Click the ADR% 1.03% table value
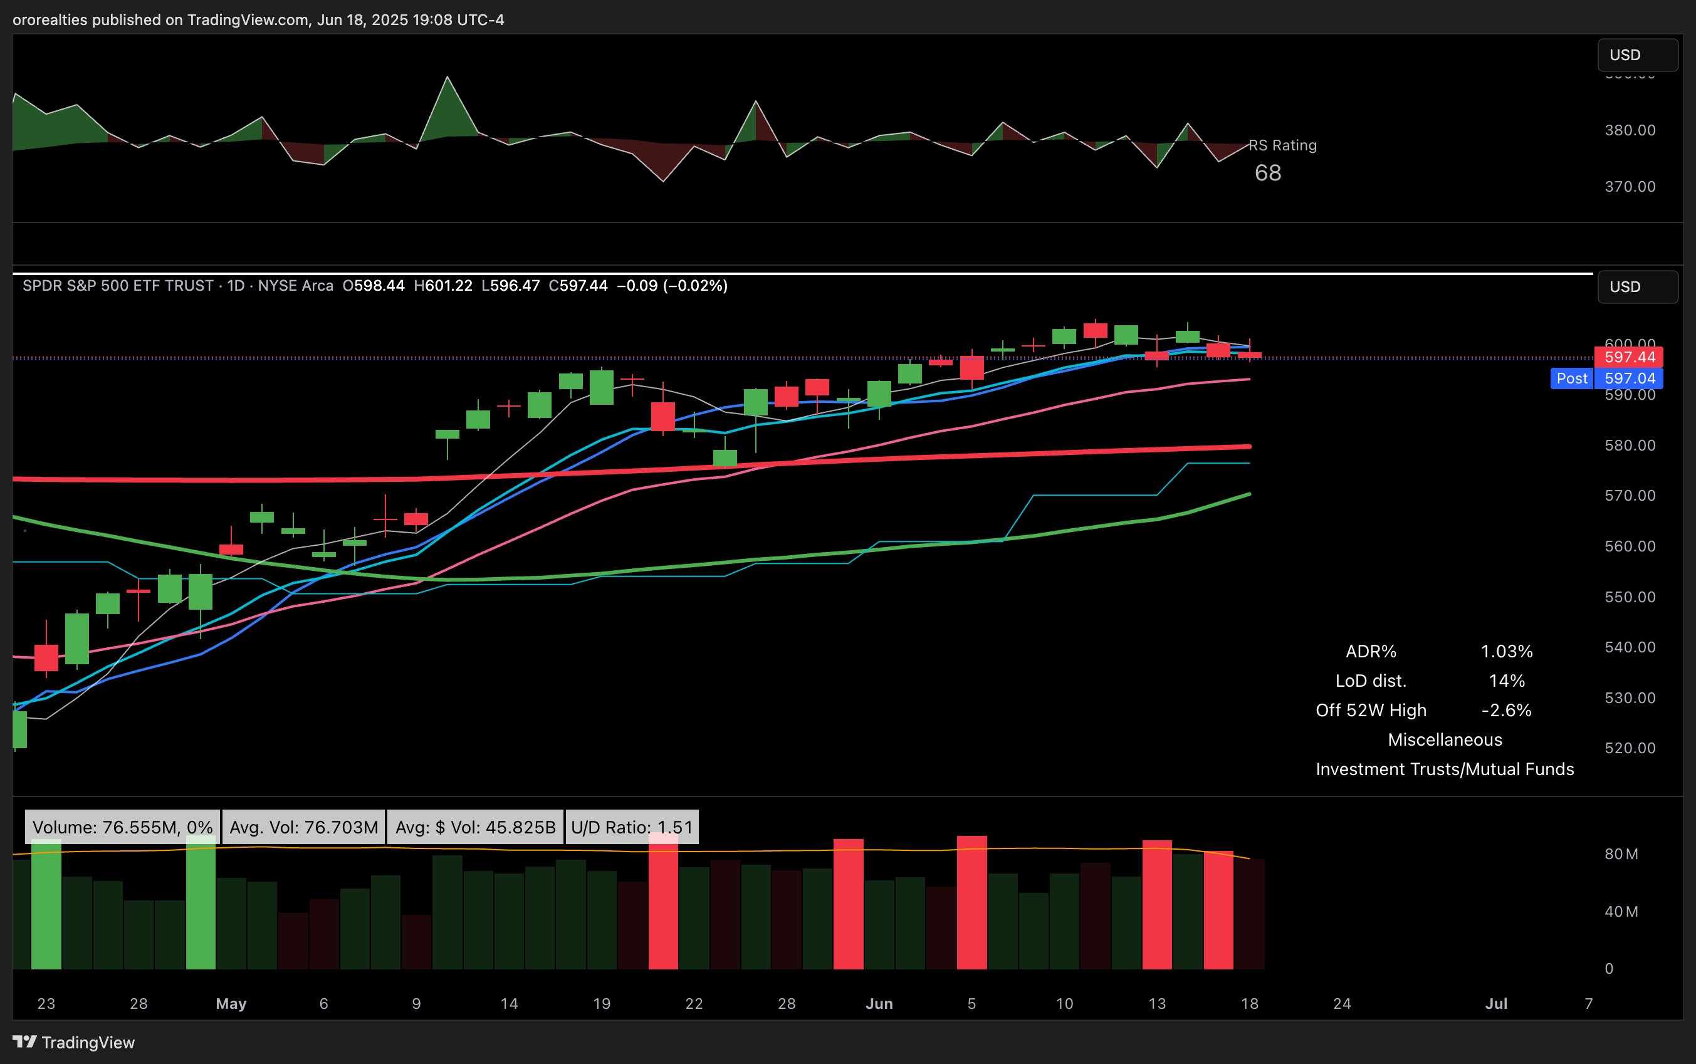This screenshot has height=1064, width=1696. 1507,652
